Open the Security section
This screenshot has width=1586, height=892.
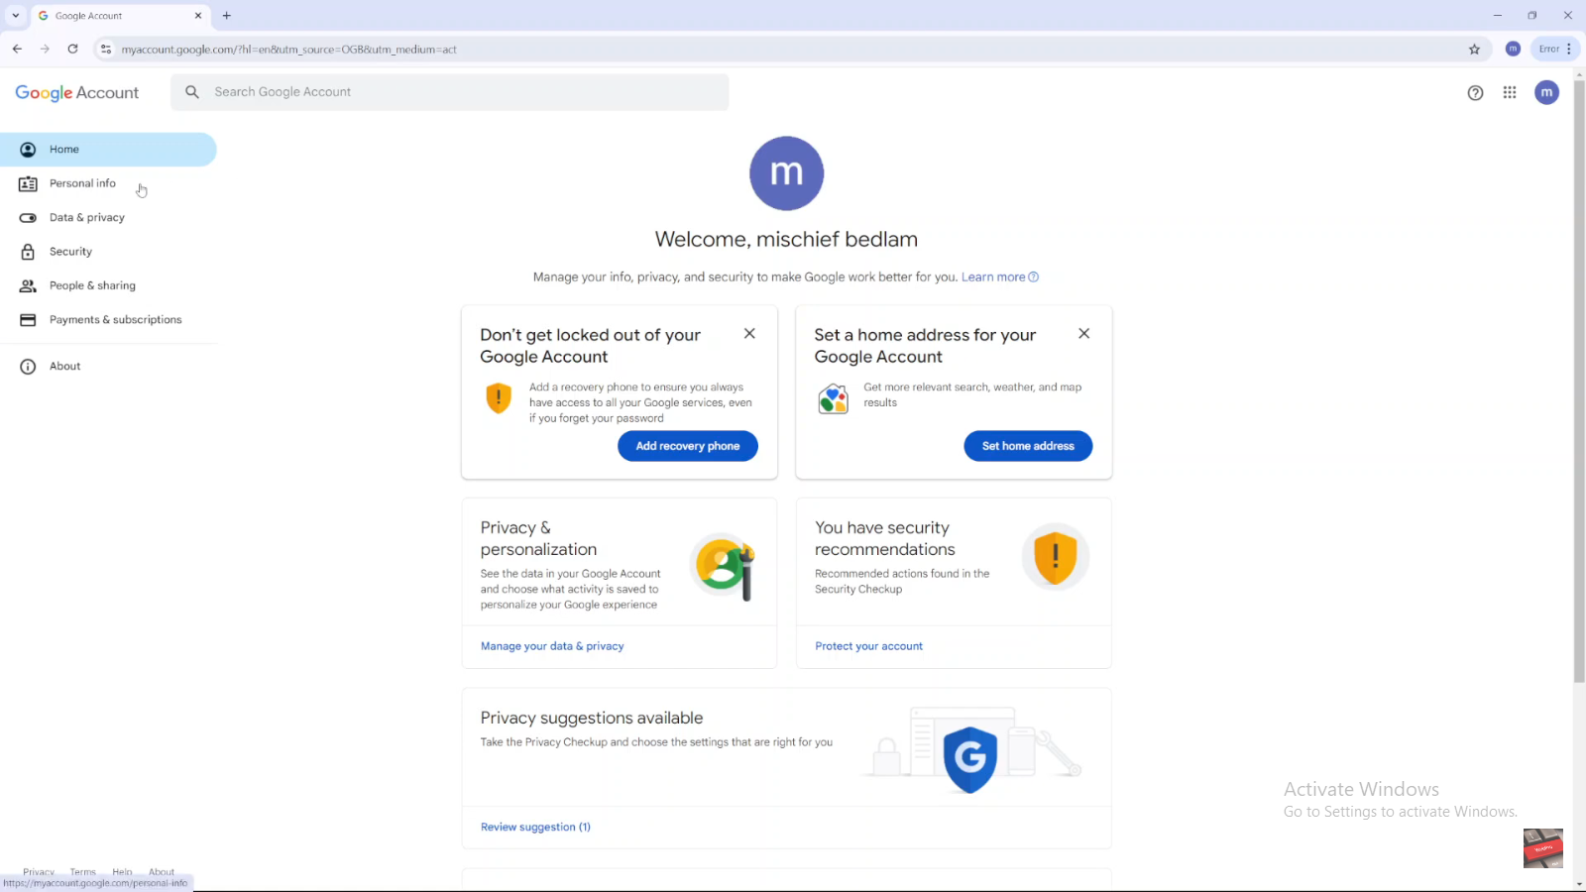[x=108, y=252]
